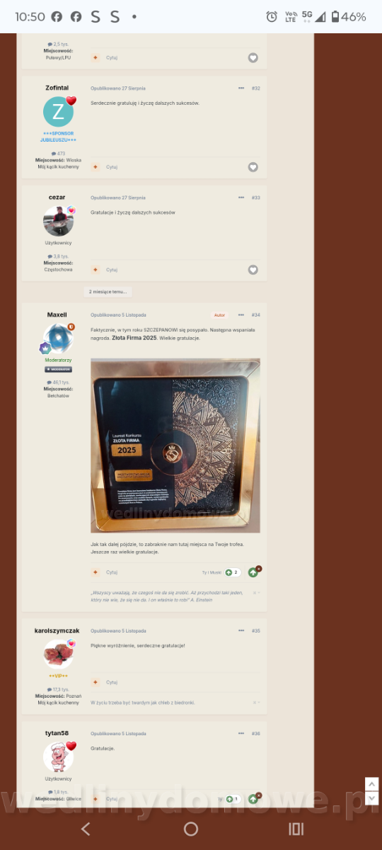382x850 pixels.
Task: Click the multi-quote plus icon in post #34
Action: coord(95,572)
